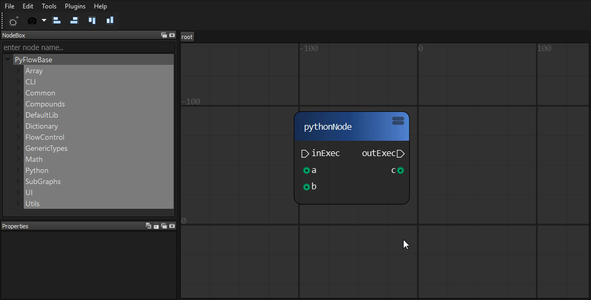This screenshot has width=591, height=300.
Task: Click the Align Top toolbar icon
Action: coord(92,21)
